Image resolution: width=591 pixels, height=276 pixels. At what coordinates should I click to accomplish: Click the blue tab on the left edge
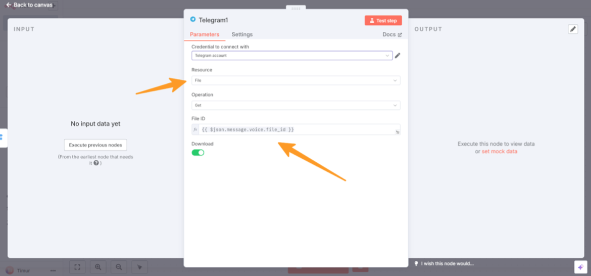coord(2,137)
